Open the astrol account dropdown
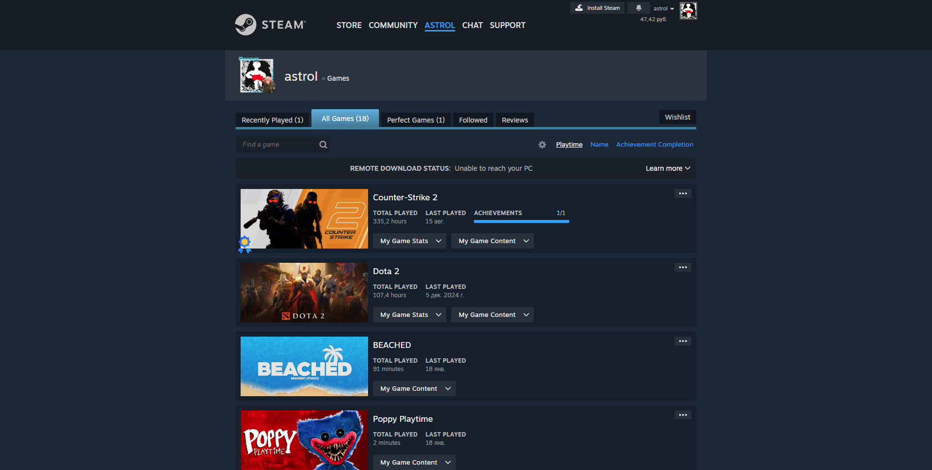The width and height of the screenshot is (932, 470). [x=663, y=8]
